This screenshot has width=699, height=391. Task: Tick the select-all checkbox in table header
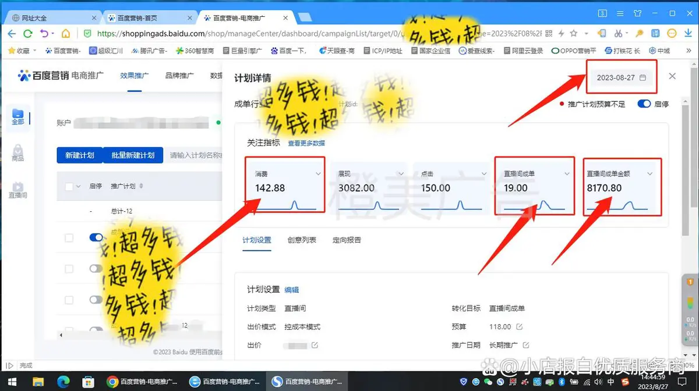(x=69, y=187)
